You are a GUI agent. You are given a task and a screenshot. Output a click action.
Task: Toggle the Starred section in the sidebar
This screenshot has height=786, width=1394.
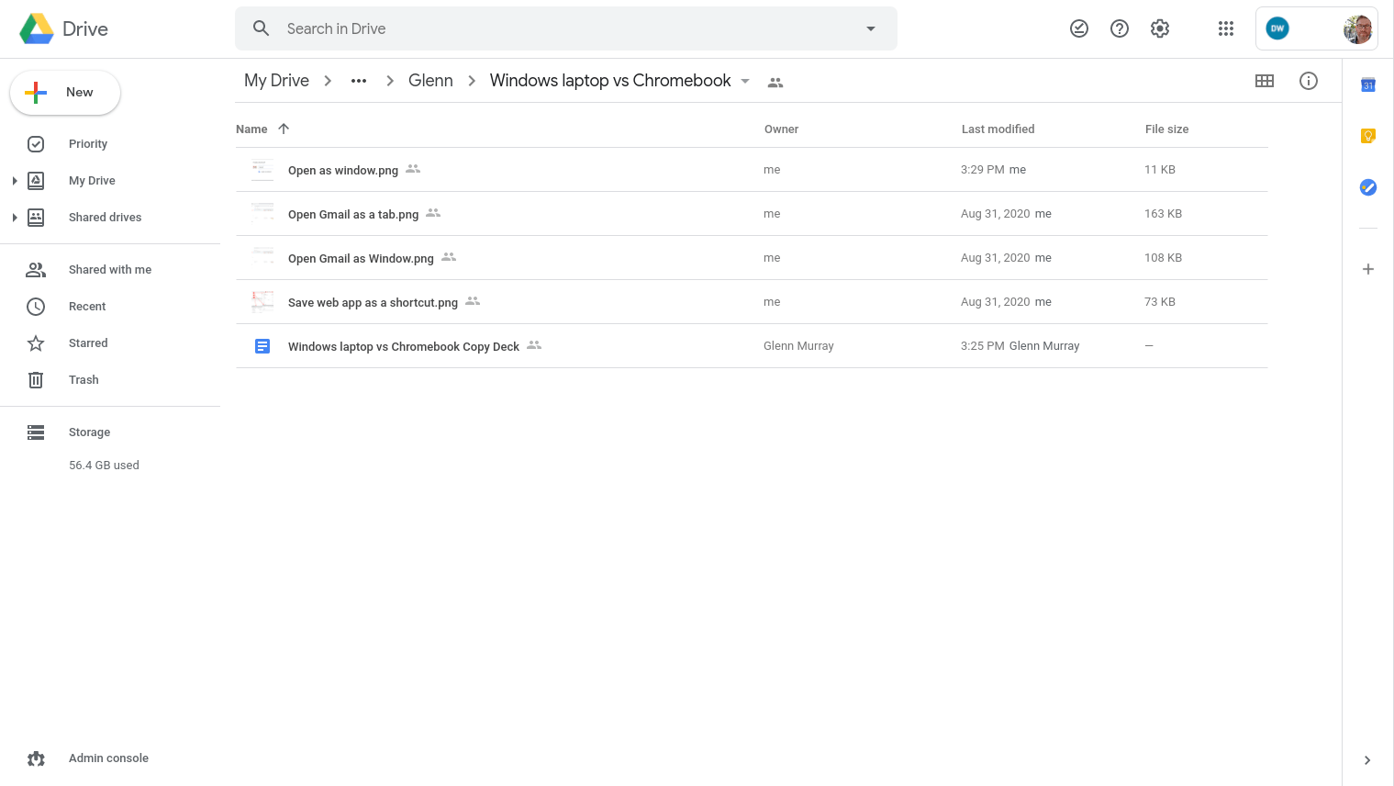87,342
